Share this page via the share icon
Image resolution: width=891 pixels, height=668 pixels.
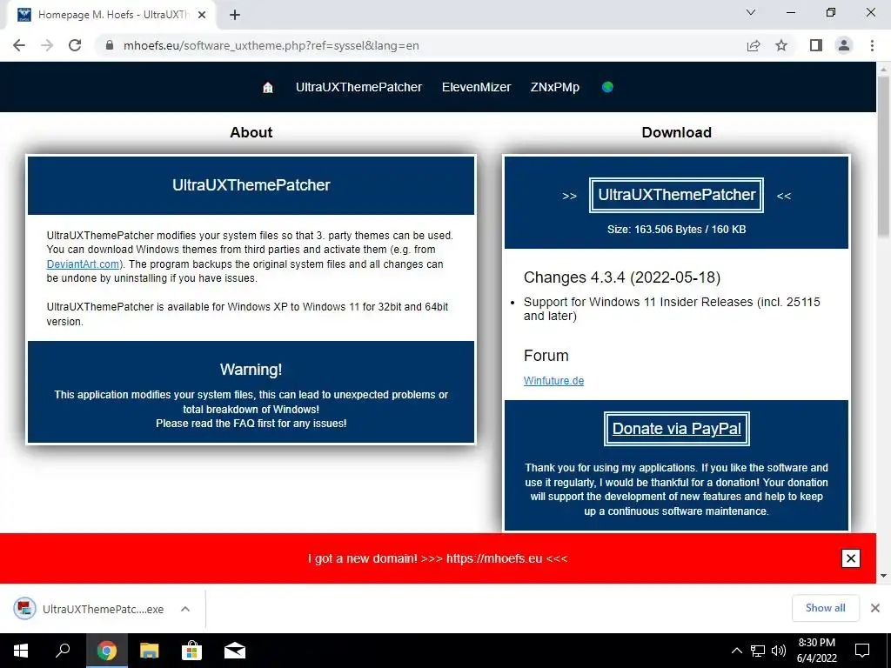click(754, 45)
